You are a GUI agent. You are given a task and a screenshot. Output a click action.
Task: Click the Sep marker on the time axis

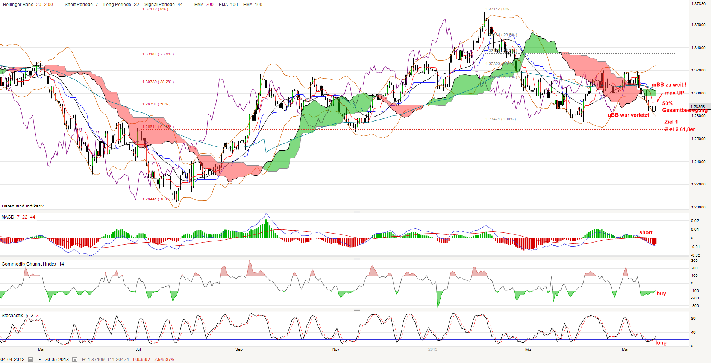pos(239,349)
